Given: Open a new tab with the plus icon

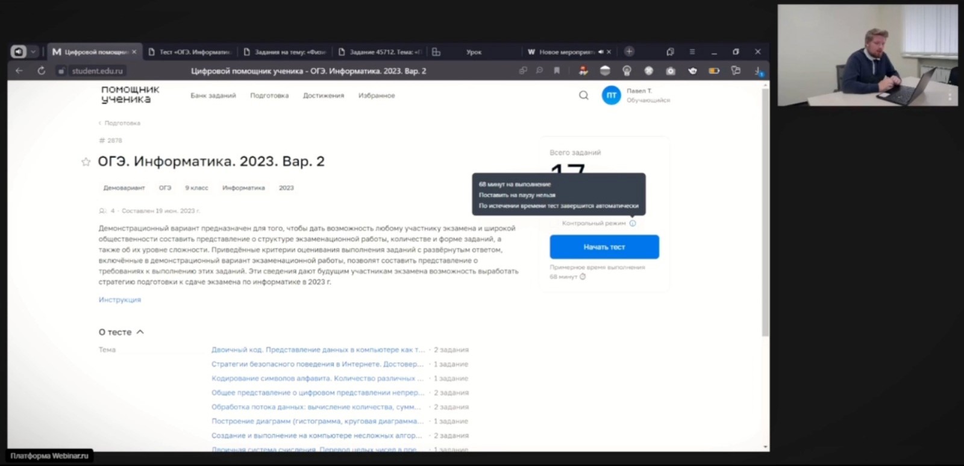Looking at the screenshot, I should 629,52.
